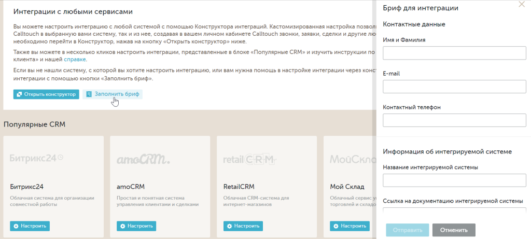Click the 'Контактные данные' section heading
This screenshot has height=239, width=531.
click(414, 24)
